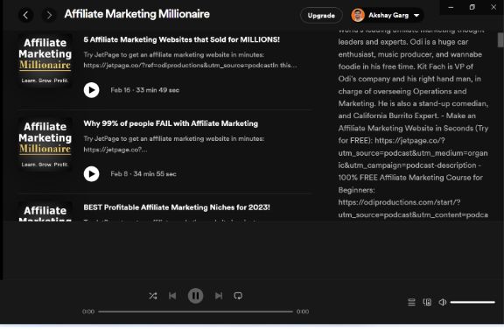The image size is (504, 330).
Task: Click the MILLIONS episode description text
Action: (190, 60)
